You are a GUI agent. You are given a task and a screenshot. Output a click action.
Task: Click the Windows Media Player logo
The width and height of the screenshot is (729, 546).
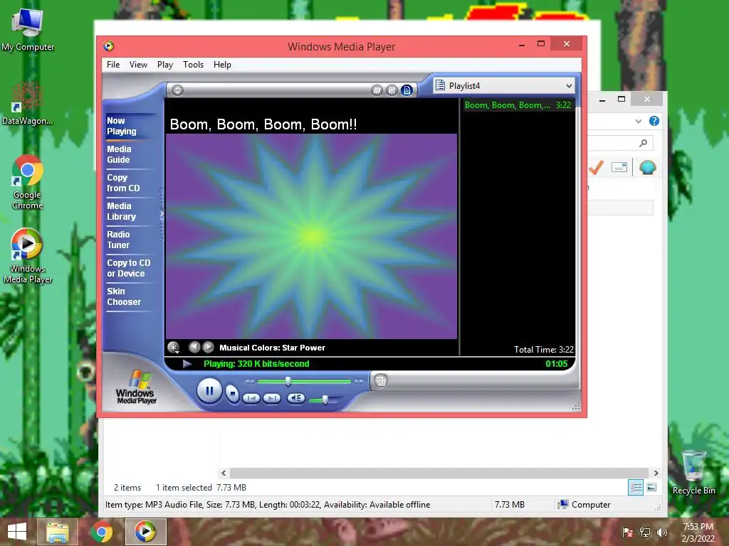[136, 387]
